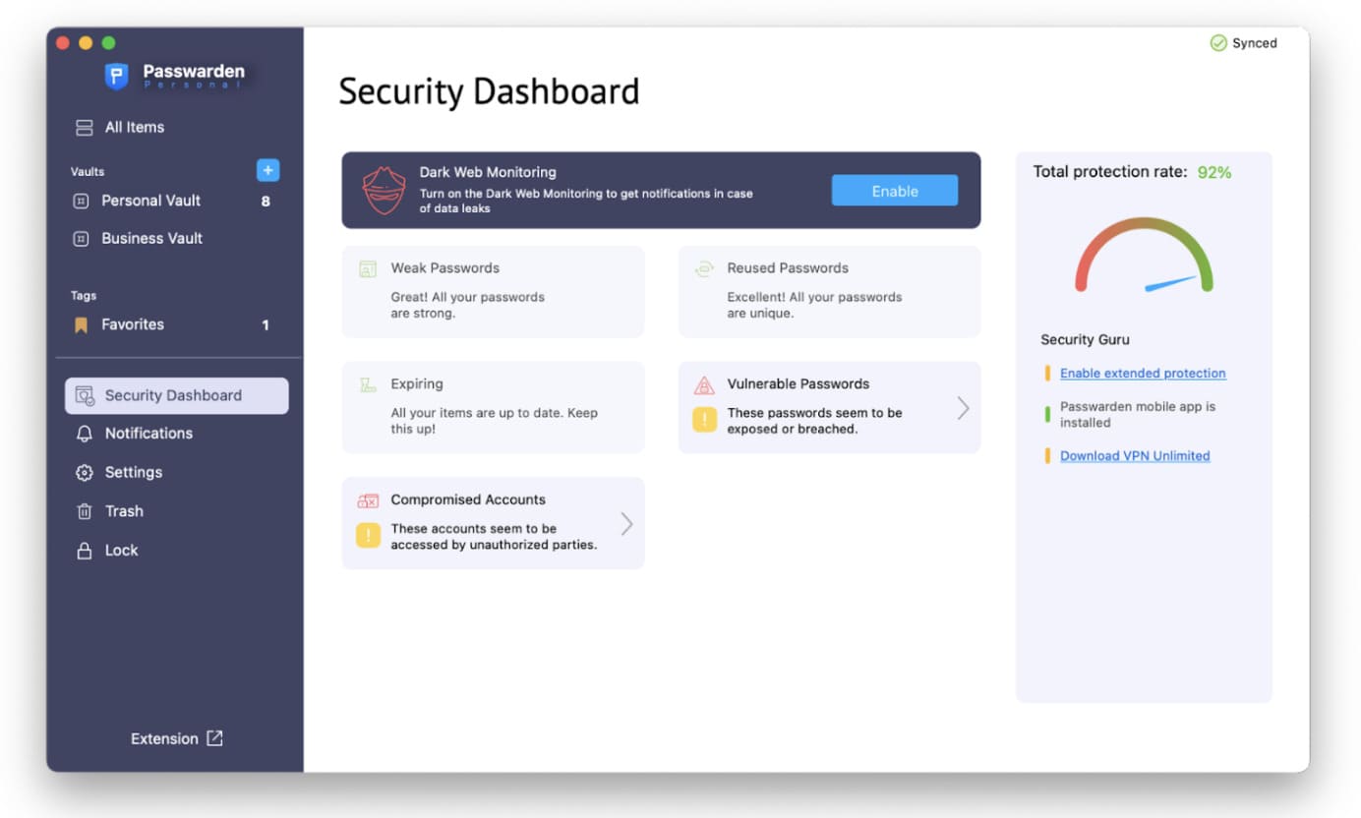The height and width of the screenshot is (818, 1361).
Task: Click the Tags section label
Action: coord(84,296)
